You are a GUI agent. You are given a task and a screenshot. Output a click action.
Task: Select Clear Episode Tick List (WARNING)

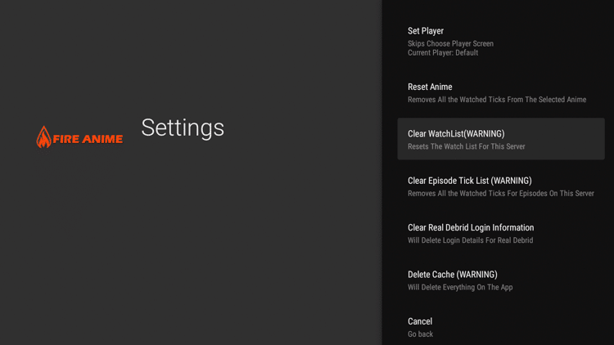pyautogui.click(x=469, y=181)
